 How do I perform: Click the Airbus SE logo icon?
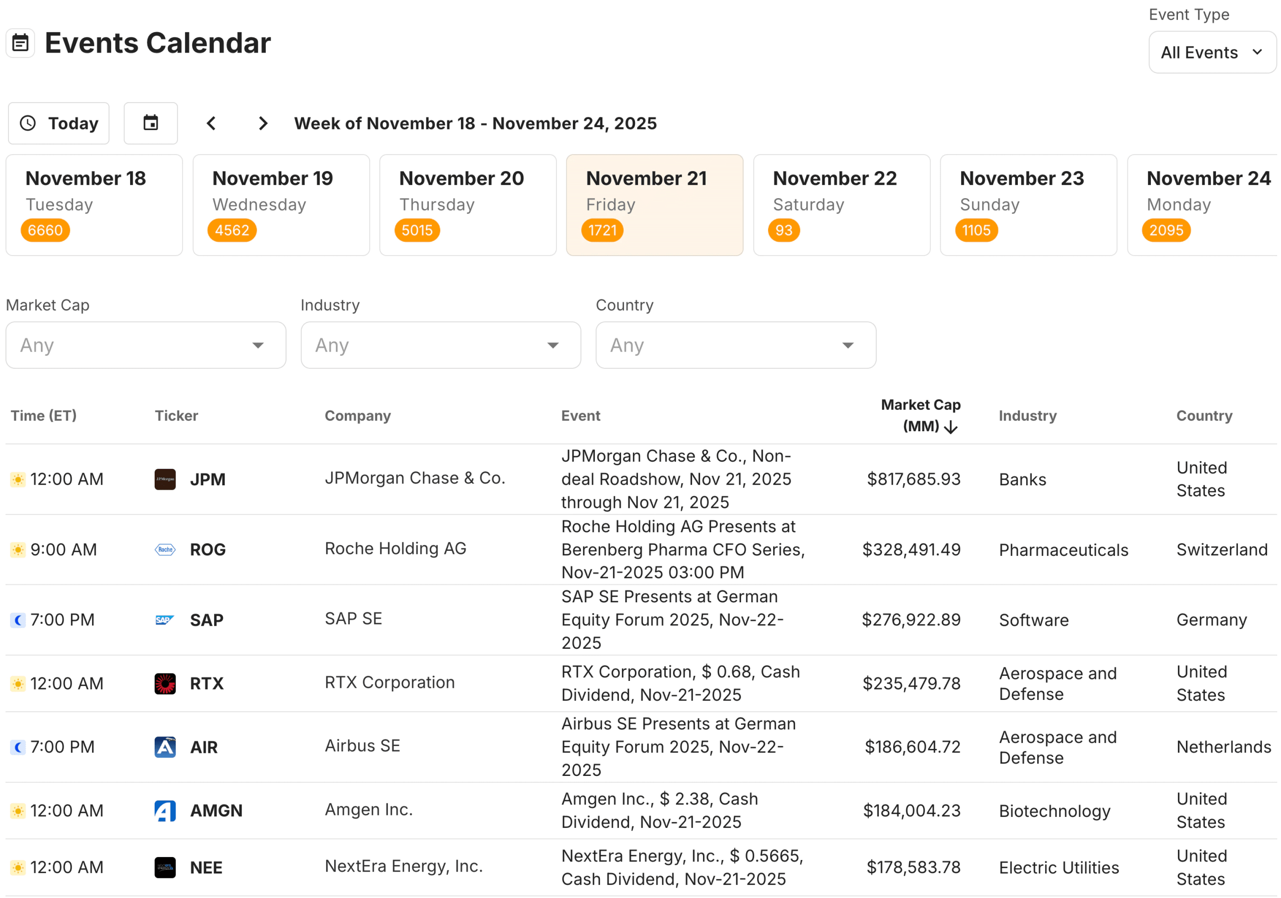(x=165, y=747)
